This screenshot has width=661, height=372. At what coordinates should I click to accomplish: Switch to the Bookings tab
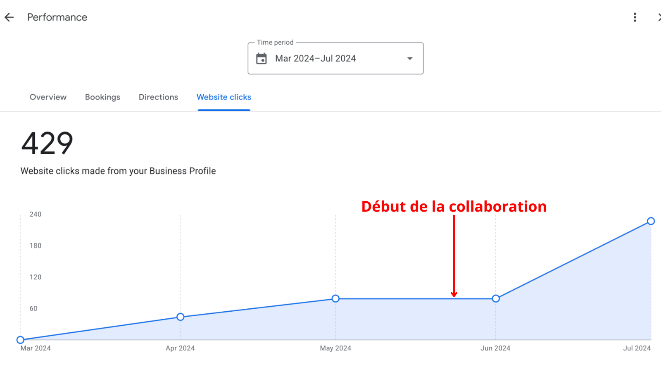(102, 97)
